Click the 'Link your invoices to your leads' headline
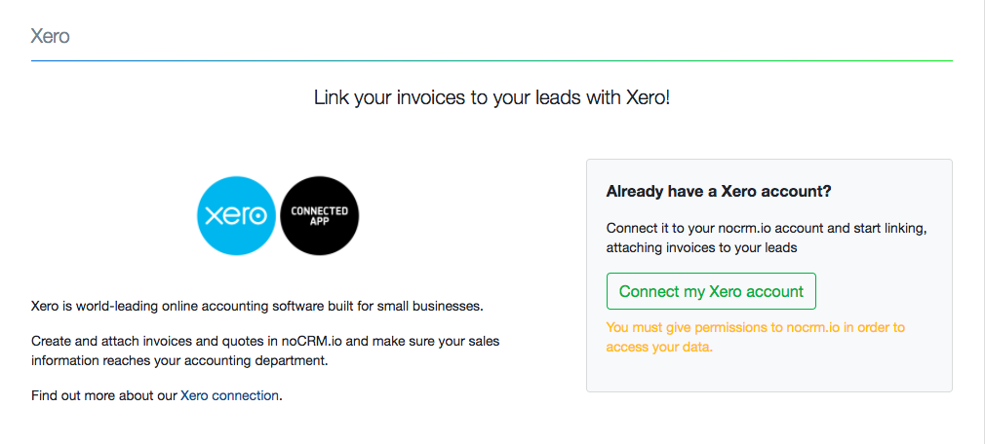985x444 pixels. coord(492,97)
